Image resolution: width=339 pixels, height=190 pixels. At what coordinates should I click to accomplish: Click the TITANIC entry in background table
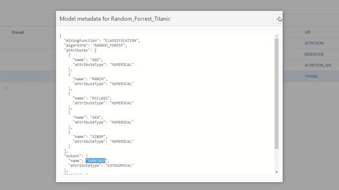[311, 76]
